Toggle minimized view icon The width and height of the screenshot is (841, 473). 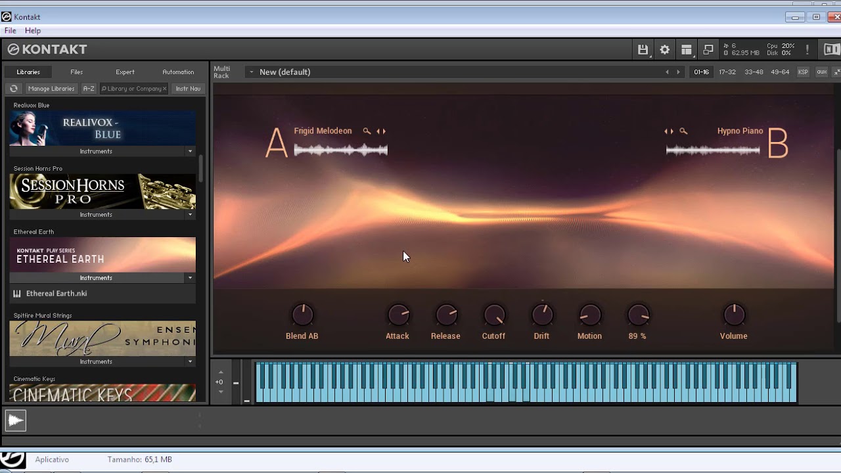click(x=708, y=49)
